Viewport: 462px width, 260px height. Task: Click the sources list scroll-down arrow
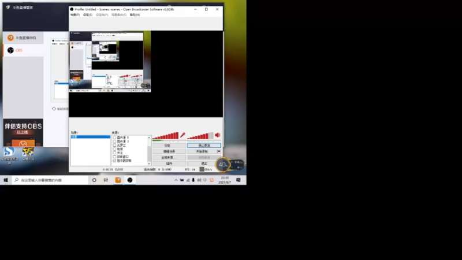click(x=149, y=164)
